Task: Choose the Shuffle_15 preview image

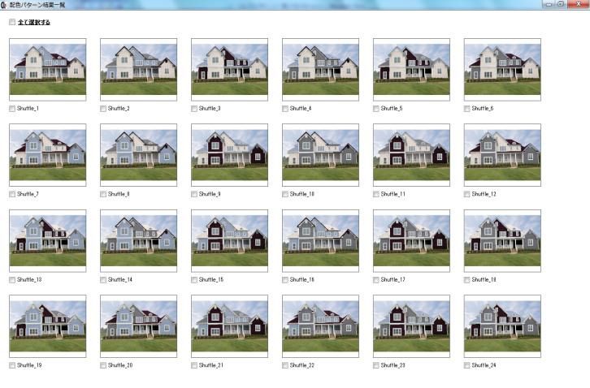Action: click(x=229, y=241)
